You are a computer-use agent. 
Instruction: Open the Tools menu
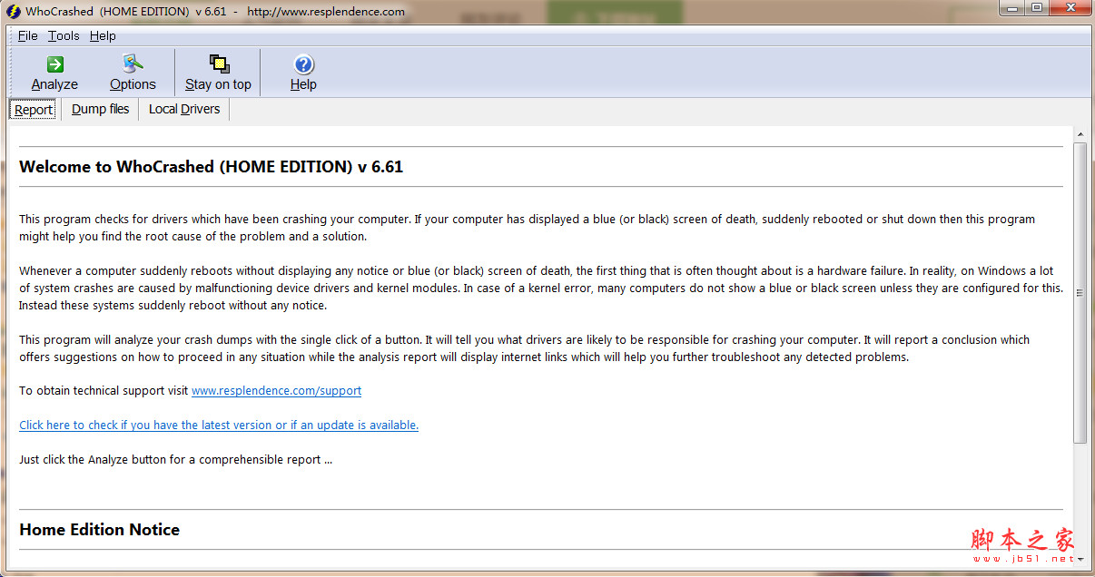pos(64,35)
